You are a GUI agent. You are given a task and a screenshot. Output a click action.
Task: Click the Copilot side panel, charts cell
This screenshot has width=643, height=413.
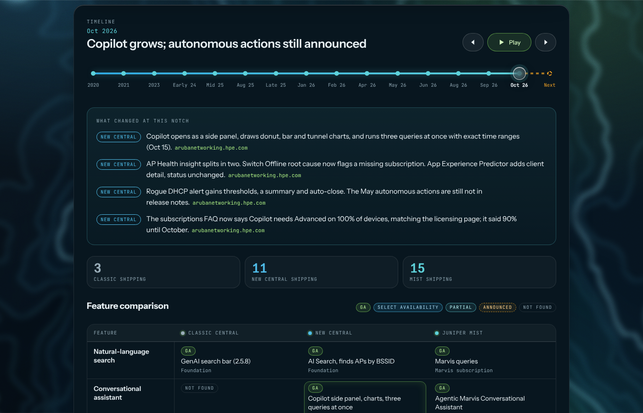(x=365, y=397)
